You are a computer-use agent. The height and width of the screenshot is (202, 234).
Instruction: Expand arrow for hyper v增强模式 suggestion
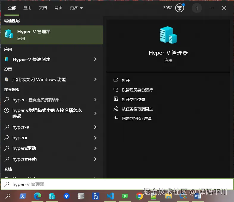(95, 113)
